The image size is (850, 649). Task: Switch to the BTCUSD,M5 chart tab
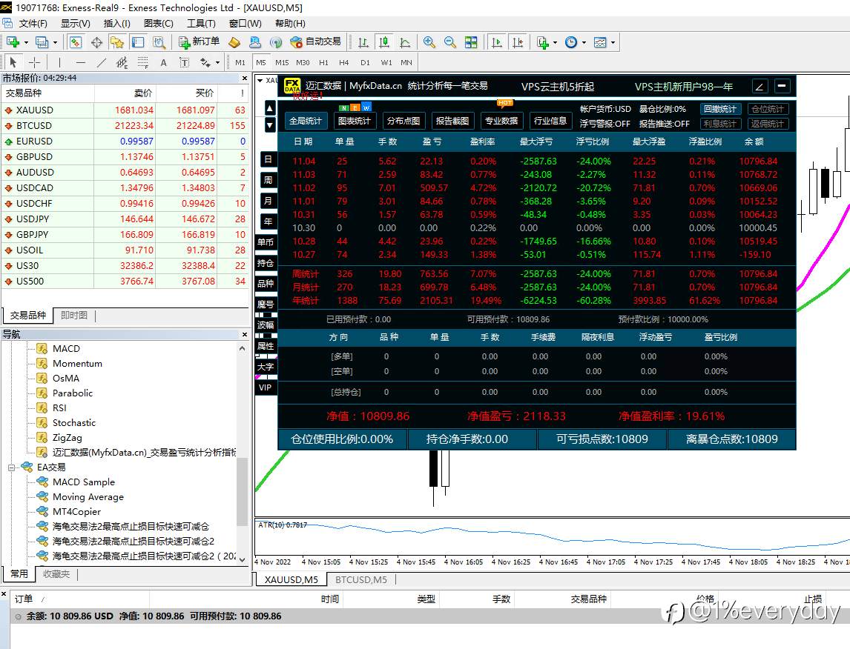click(361, 579)
